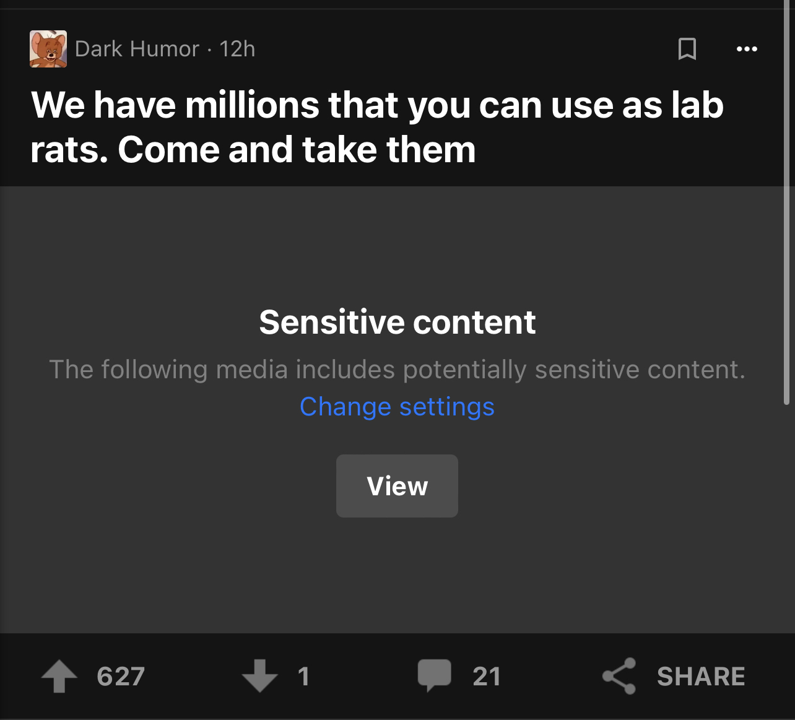Open comments via the speech bubble icon
This screenshot has height=720, width=795.
point(434,675)
